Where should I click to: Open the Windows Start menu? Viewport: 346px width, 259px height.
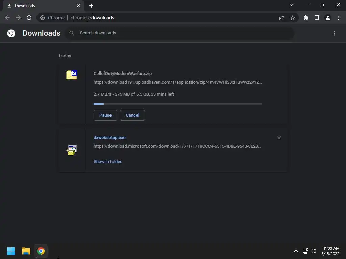(x=11, y=251)
